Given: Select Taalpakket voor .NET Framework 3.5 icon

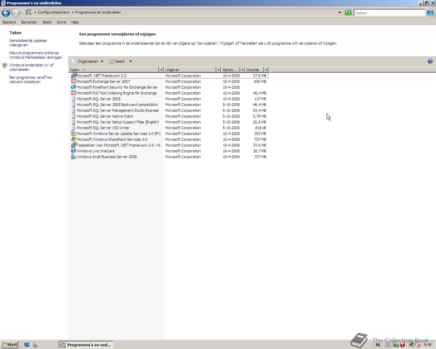Looking at the screenshot, I should coord(73,145).
